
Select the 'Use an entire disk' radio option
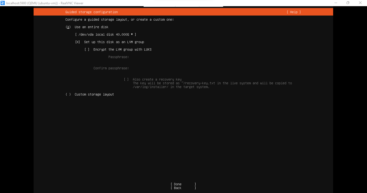[x=68, y=27]
